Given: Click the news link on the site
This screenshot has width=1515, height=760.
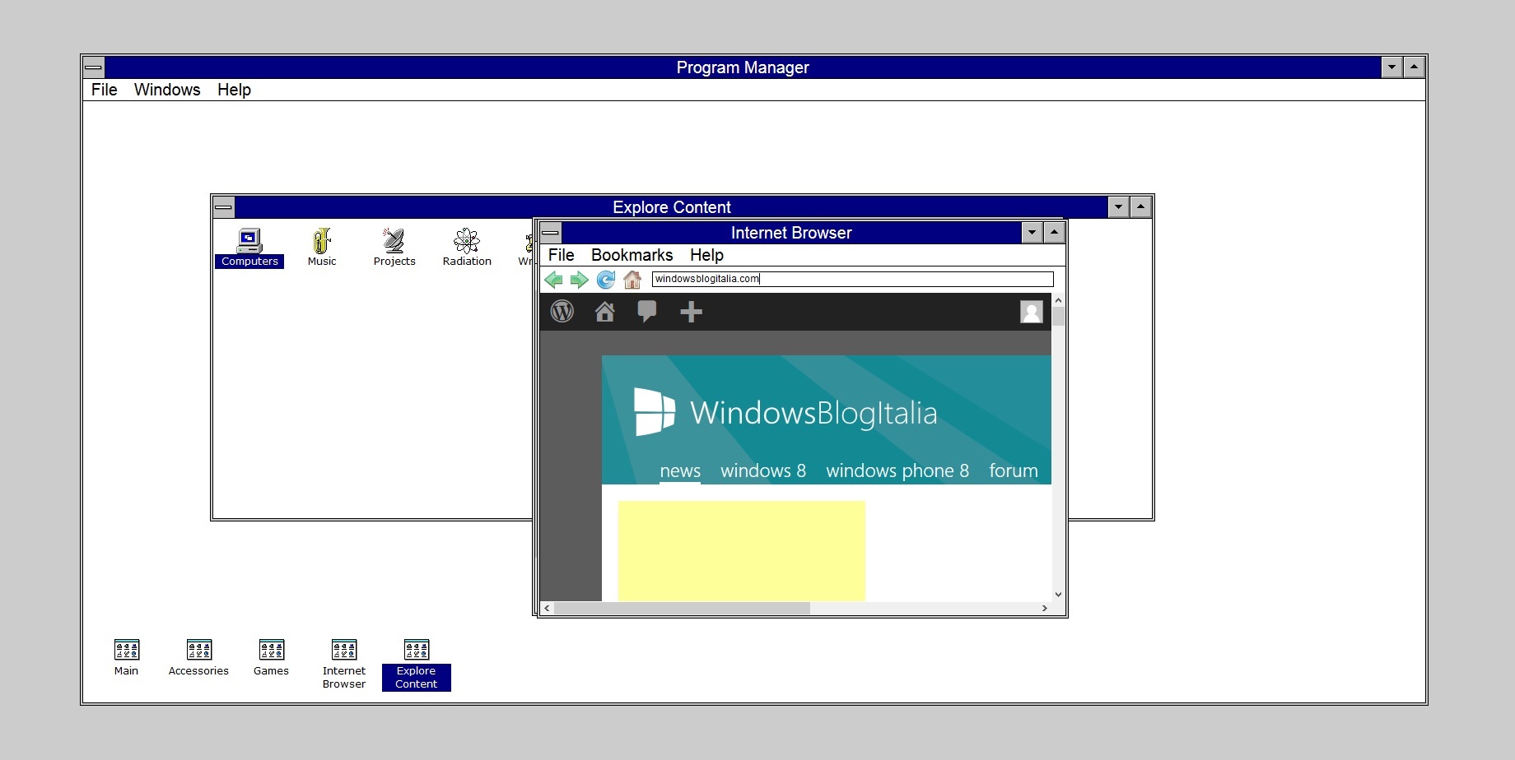Looking at the screenshot, I should (x=680, y=470).
